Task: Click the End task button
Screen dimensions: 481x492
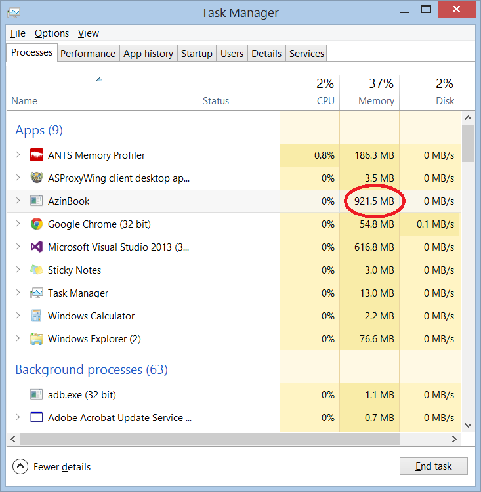Action: point(433,466)
